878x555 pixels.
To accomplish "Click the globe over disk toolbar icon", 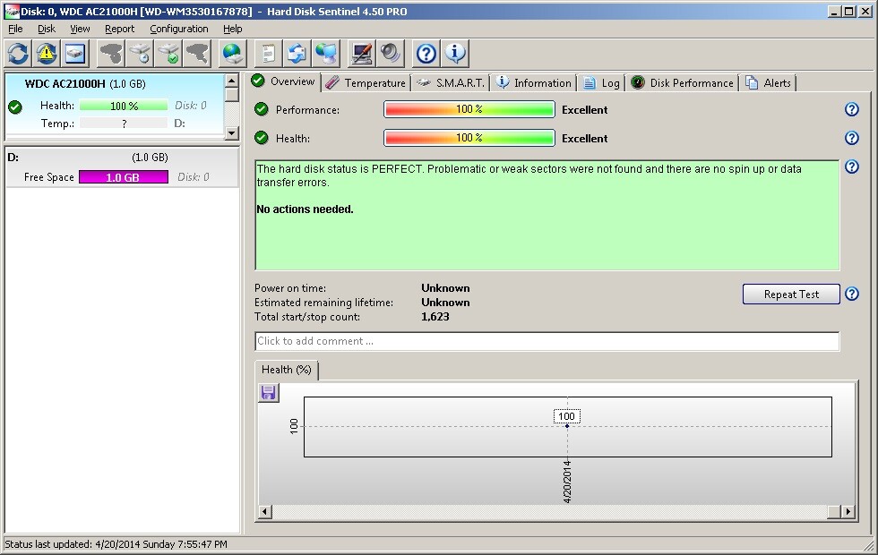I will (x=232, y=54).
